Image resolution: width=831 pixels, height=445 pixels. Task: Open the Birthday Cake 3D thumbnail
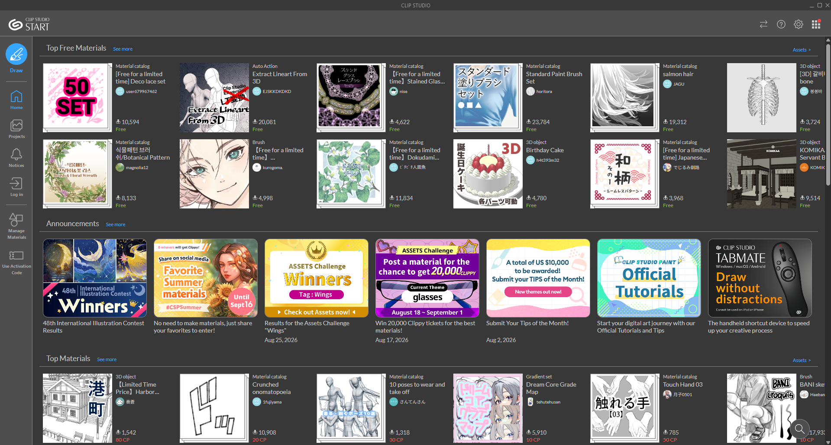click(x=488, y=174)
